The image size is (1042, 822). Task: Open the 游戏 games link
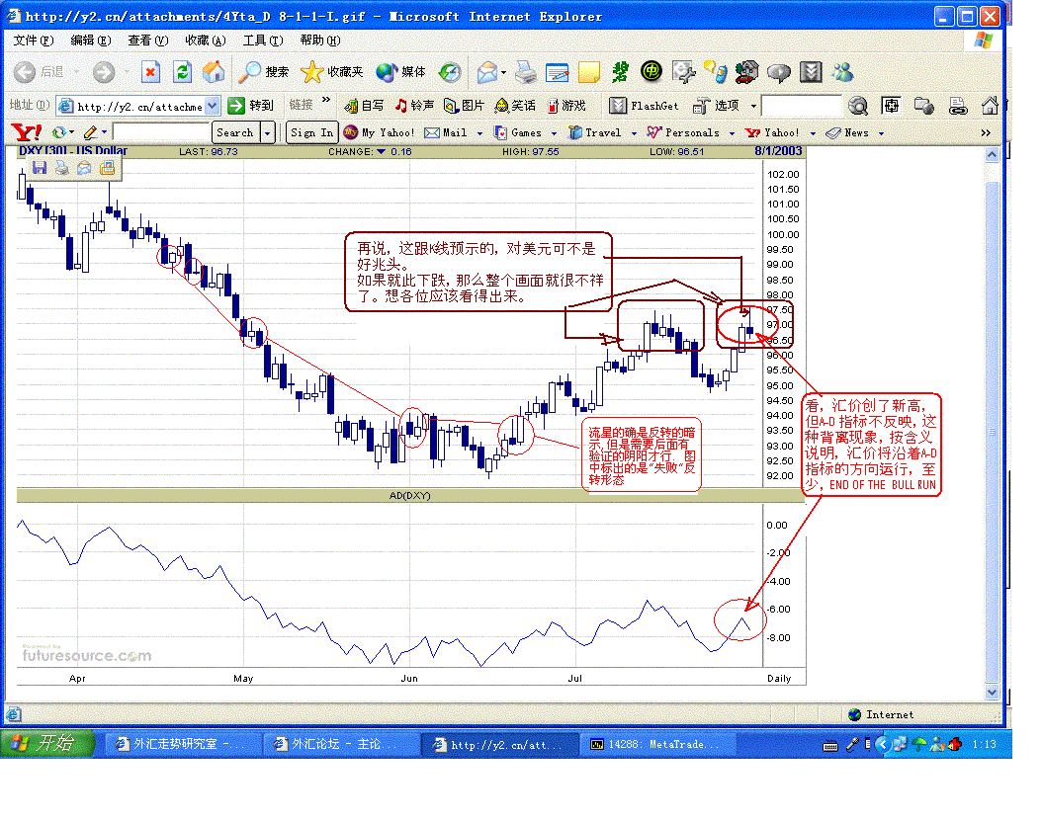click(566, 106)
